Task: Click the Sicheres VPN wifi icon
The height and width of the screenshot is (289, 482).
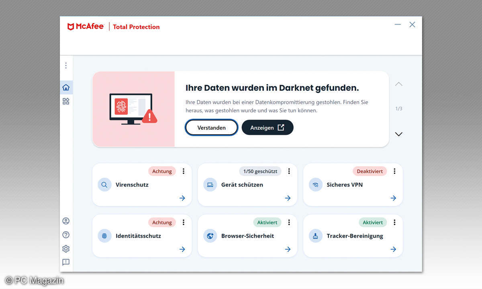Action: point(316,185)
